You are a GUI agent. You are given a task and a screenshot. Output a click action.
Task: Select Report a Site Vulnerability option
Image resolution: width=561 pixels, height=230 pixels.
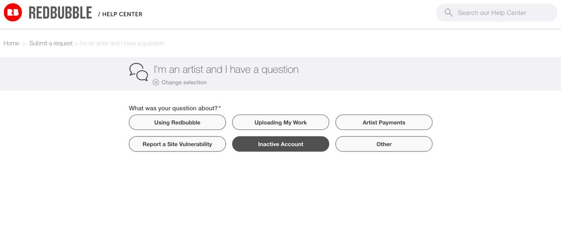pos(177,144)
